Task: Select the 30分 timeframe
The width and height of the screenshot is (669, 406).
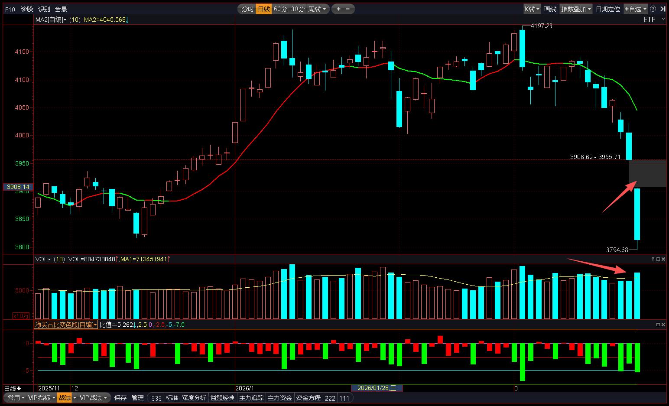Action: click(x=297, y=9)
